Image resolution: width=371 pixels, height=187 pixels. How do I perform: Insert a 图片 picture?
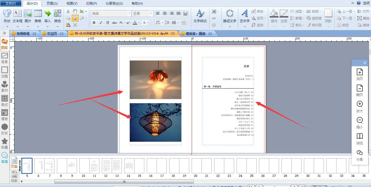click(x=28, y=16)
